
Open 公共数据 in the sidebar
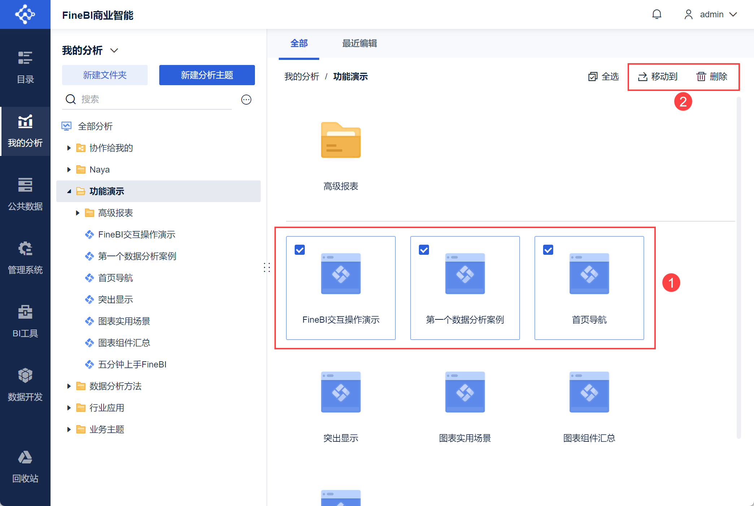(x=25, y=195)
